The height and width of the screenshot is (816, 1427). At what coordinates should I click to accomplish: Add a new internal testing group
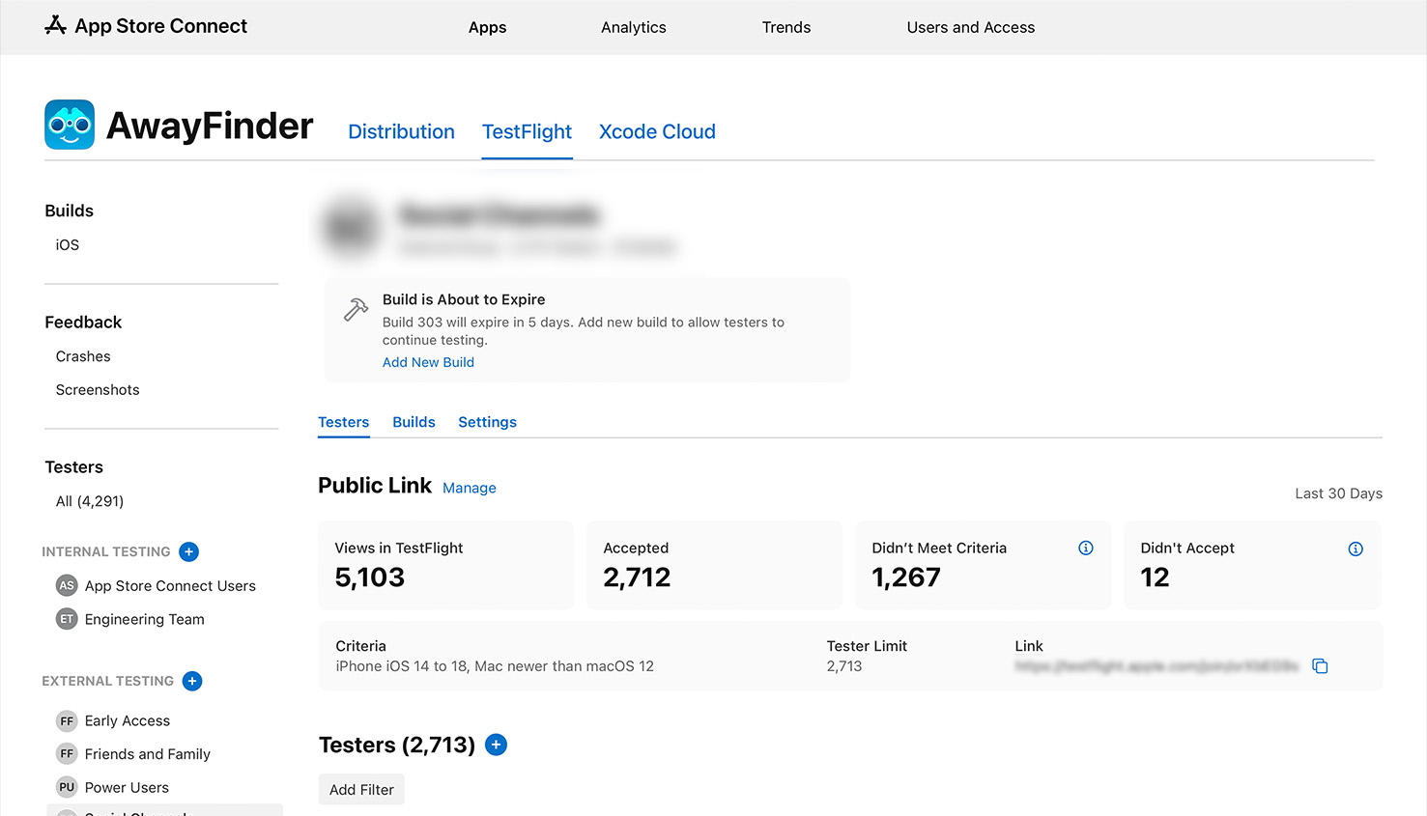coord(189,551)
